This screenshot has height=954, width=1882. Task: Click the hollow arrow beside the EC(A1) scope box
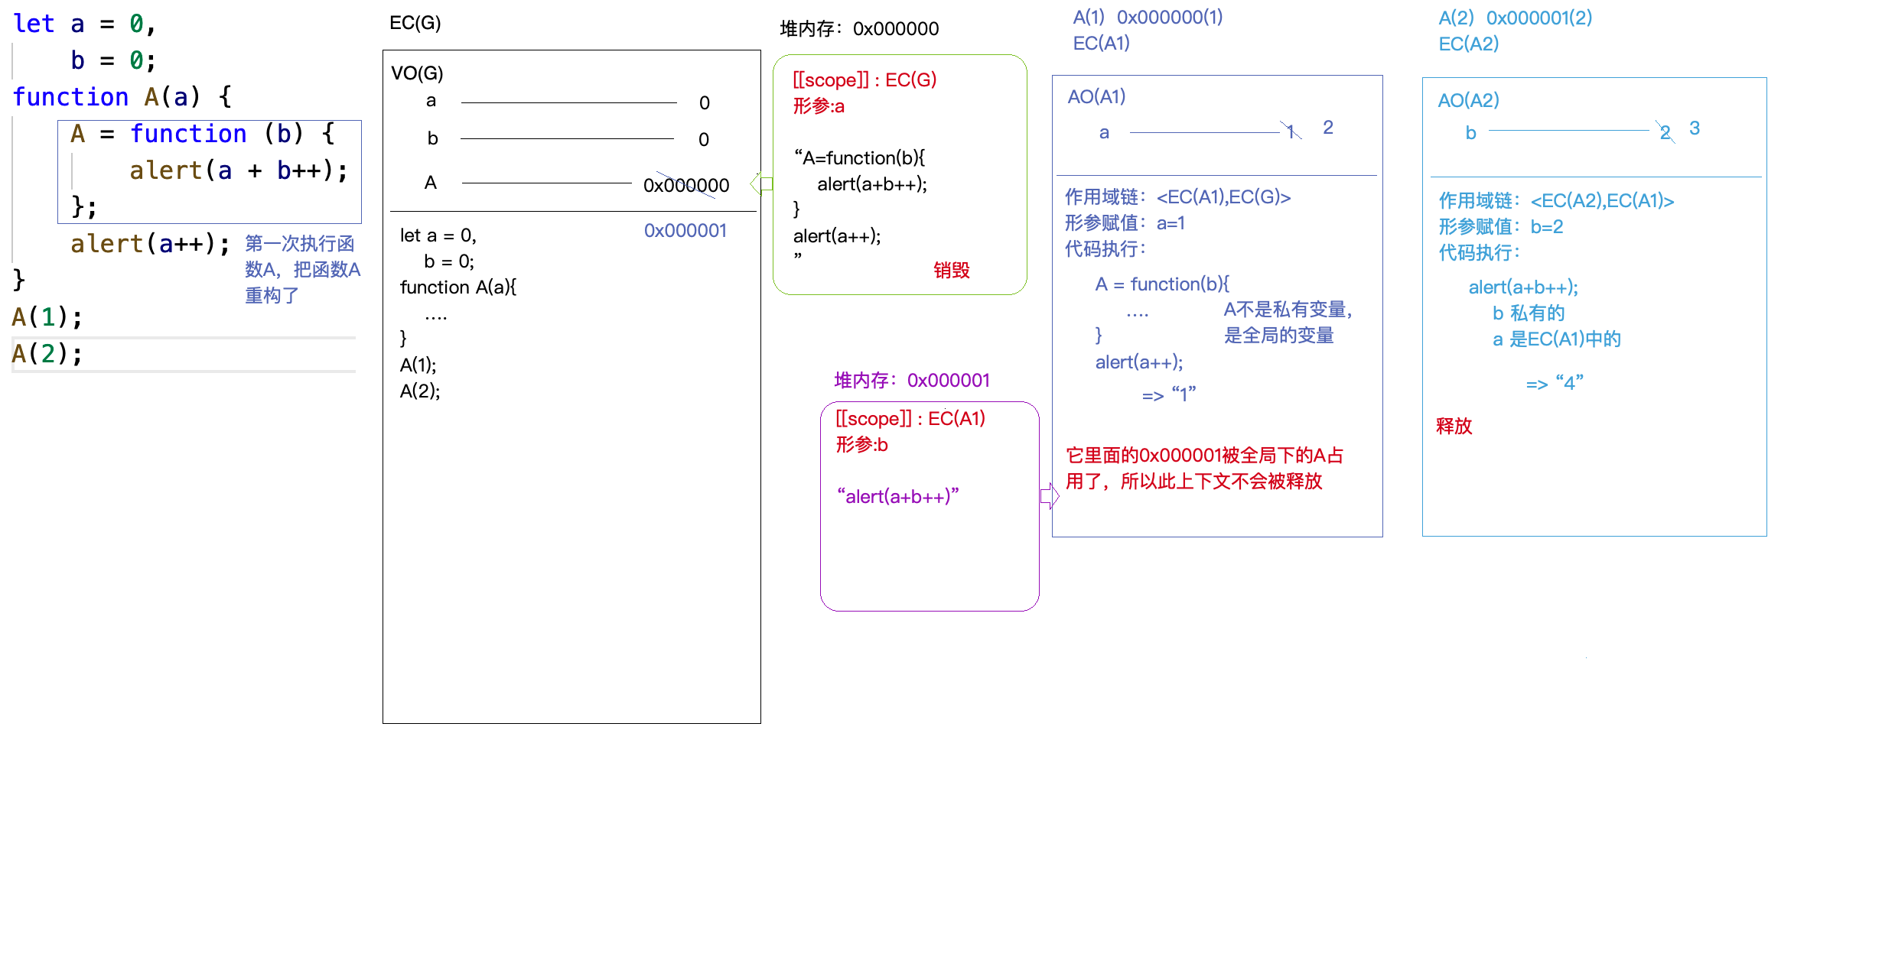[x=1050, y=496]
